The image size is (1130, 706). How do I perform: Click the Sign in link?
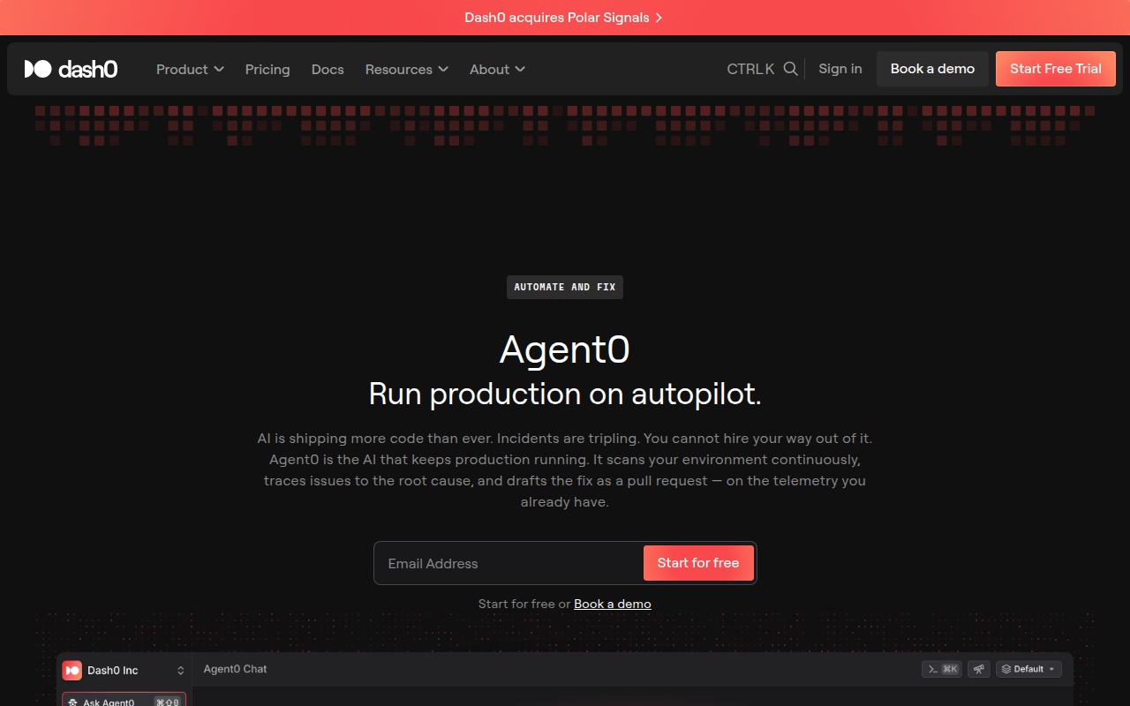pyautogui.click(x=840, y=69)
